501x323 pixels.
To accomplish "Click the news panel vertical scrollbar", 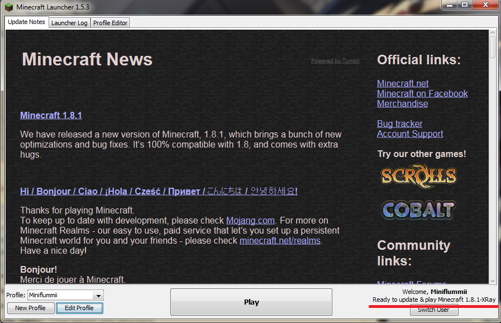I will pyautogui.click(x=492, y=156).
